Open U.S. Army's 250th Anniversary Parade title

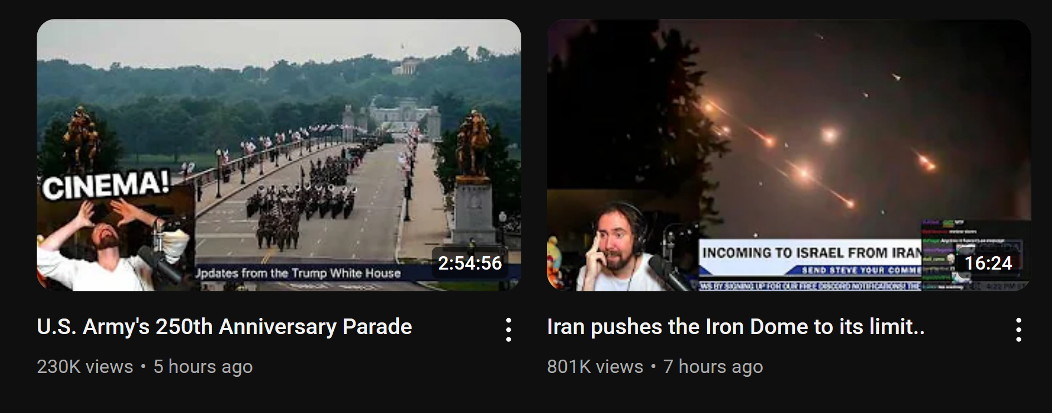[224, 327]
